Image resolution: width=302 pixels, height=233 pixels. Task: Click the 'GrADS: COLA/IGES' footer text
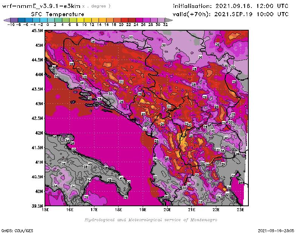[17, 231]
